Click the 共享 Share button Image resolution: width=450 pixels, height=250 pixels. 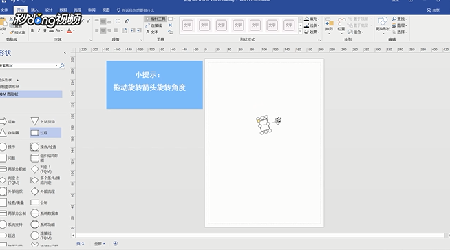[x=433, y=10]
